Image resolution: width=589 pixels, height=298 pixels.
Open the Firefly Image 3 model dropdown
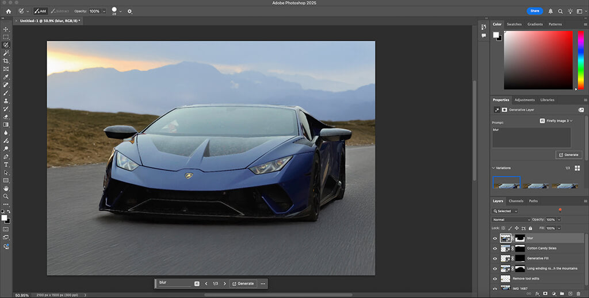coord(556,121)
